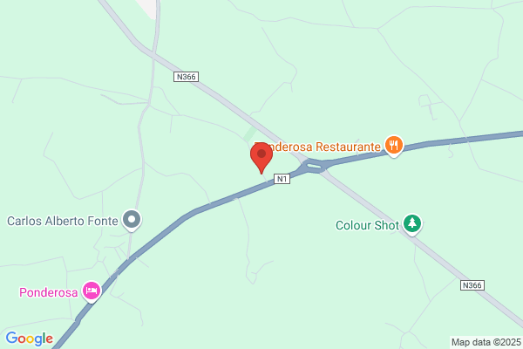523x349 pixels.
Task: Open the orange Ponderosa Restaurante fork icon
Action: click(394, 146)
